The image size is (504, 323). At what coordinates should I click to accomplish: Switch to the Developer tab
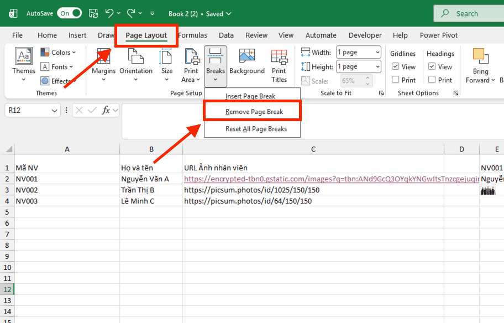point(365,35)
